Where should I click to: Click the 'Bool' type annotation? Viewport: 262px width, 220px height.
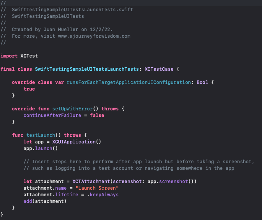pyautogui.click(x=202, y=82)
